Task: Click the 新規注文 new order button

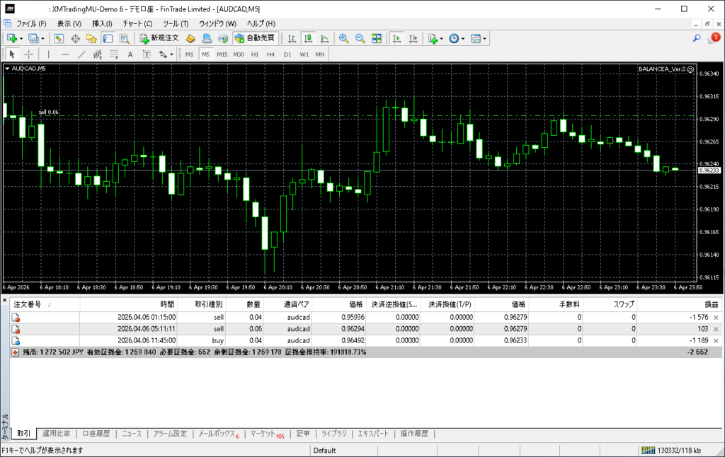Action: 159,38
